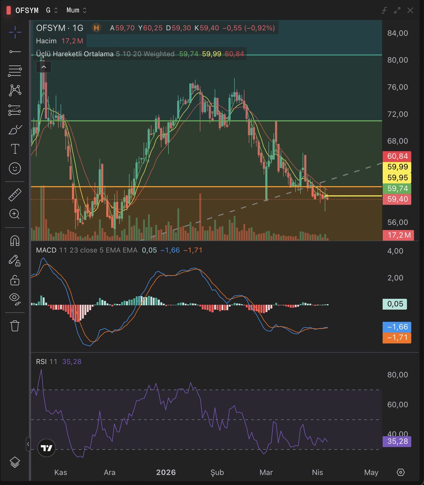Click the OFSYM symbol name in header

27,11
